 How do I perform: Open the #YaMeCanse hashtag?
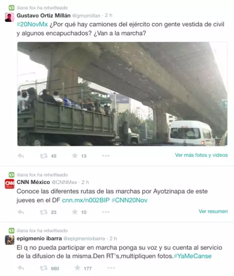pos(193,256)
